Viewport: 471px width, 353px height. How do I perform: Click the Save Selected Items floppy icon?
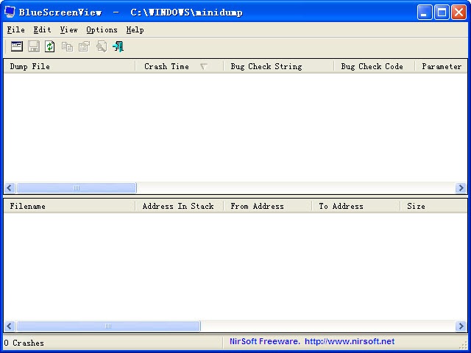(x=34, y=46)
